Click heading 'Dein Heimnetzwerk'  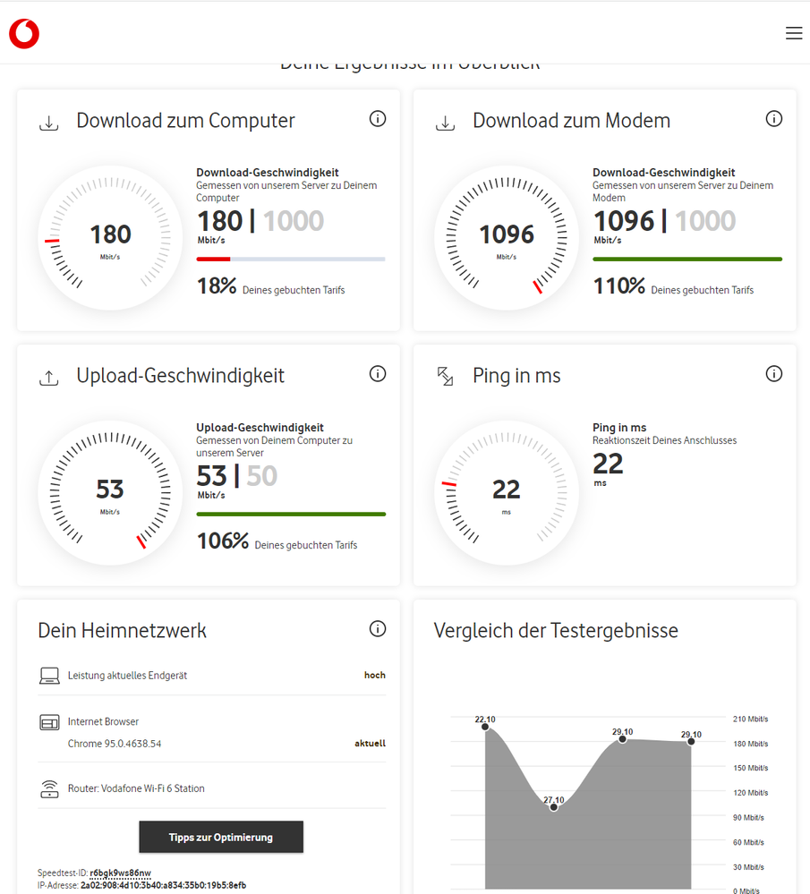[122, 631]
